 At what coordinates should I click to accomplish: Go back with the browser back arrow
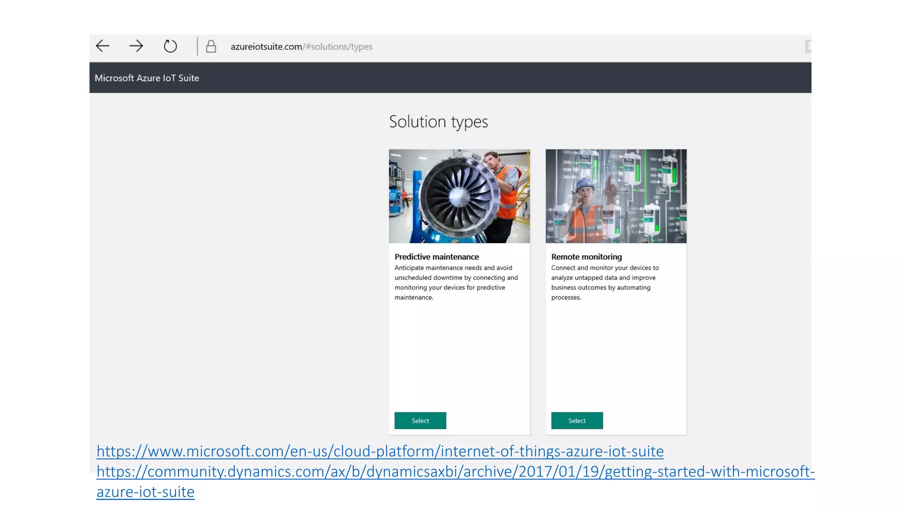click(x=103, y=46)
